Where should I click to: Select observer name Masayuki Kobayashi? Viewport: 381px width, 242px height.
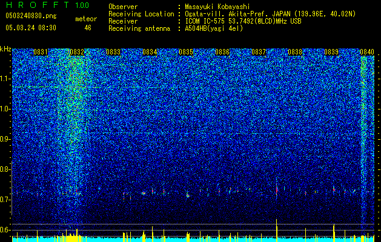click(x=217, y=7)
